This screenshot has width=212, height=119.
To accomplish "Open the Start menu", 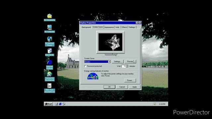I will pyautogui.click(x=49, y=104).
